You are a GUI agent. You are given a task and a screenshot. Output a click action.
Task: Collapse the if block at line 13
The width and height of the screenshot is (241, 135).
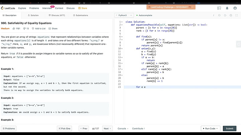(122, 57)
